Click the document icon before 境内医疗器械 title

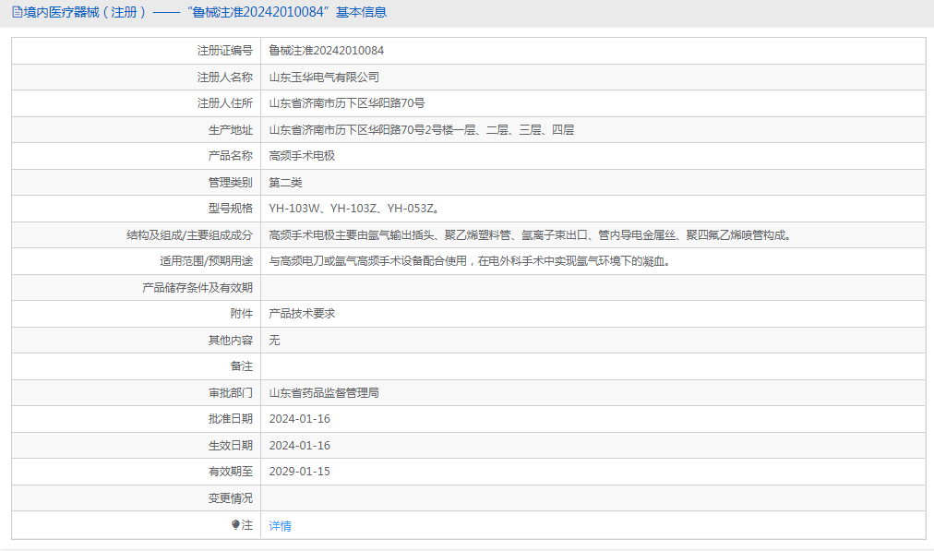pos(17,12)
